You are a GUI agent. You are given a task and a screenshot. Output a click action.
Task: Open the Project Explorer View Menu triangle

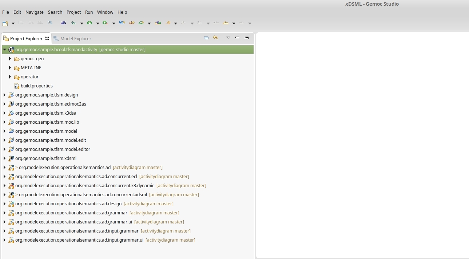pos(228,38)
